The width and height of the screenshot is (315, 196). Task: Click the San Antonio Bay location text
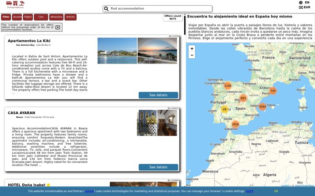25,45
